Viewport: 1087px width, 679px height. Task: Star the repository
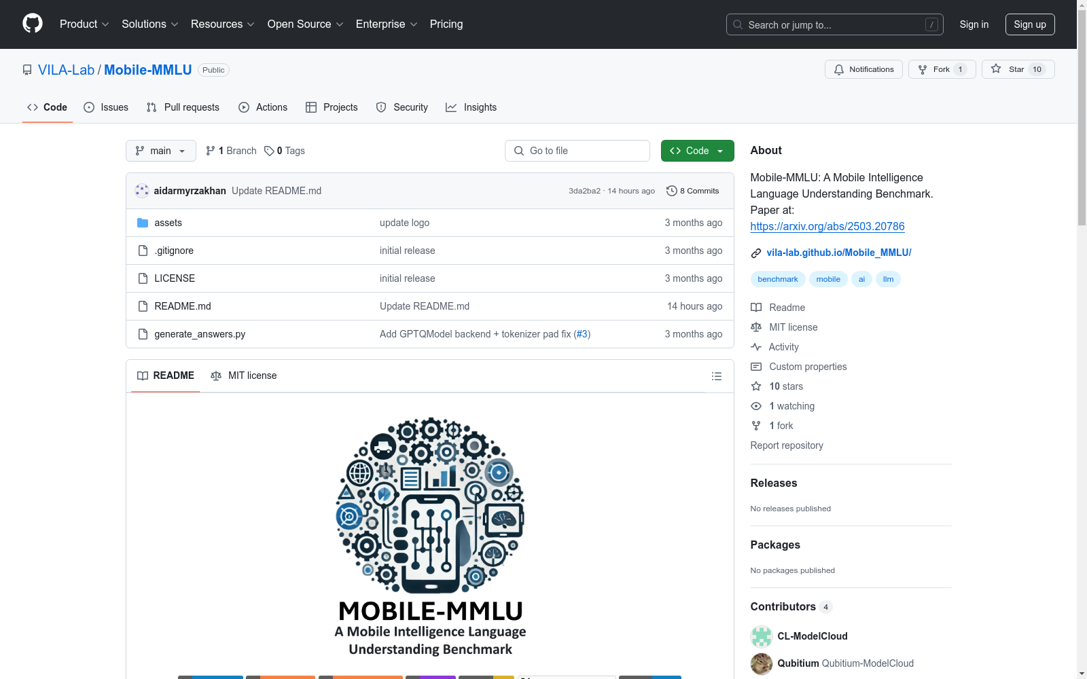[1018, 69]
